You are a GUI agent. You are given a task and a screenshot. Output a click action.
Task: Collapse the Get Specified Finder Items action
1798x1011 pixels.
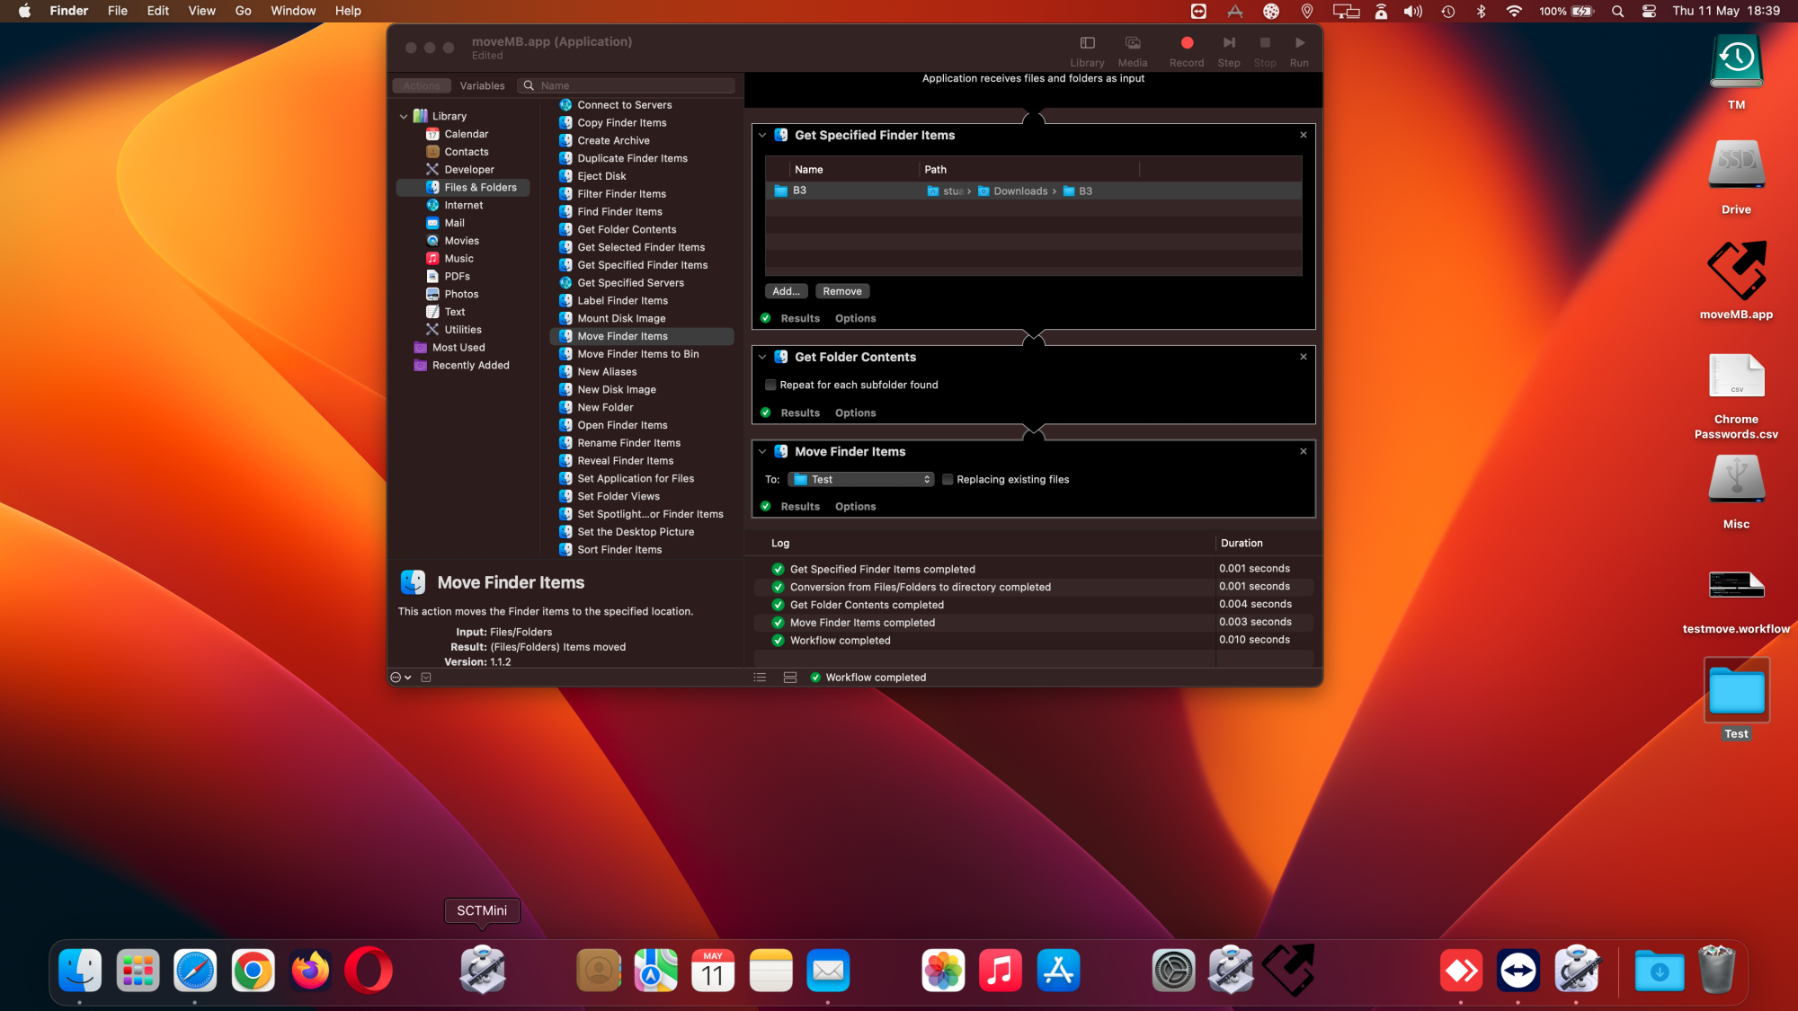click(762, 136)
